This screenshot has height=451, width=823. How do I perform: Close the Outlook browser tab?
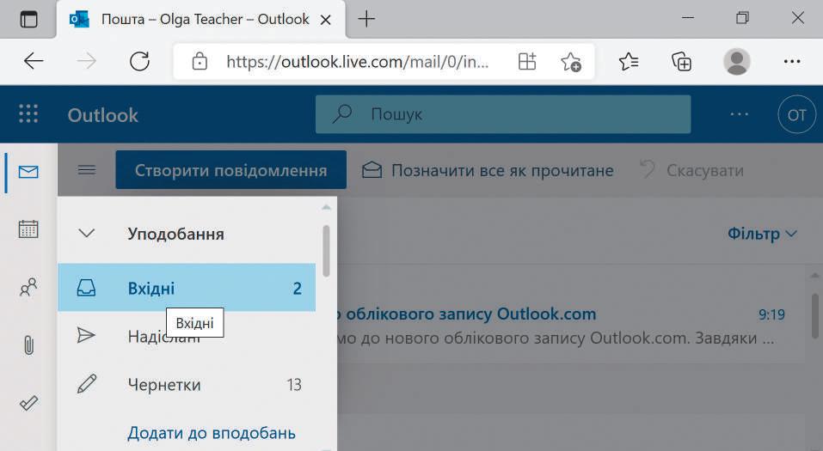[325, 20]
